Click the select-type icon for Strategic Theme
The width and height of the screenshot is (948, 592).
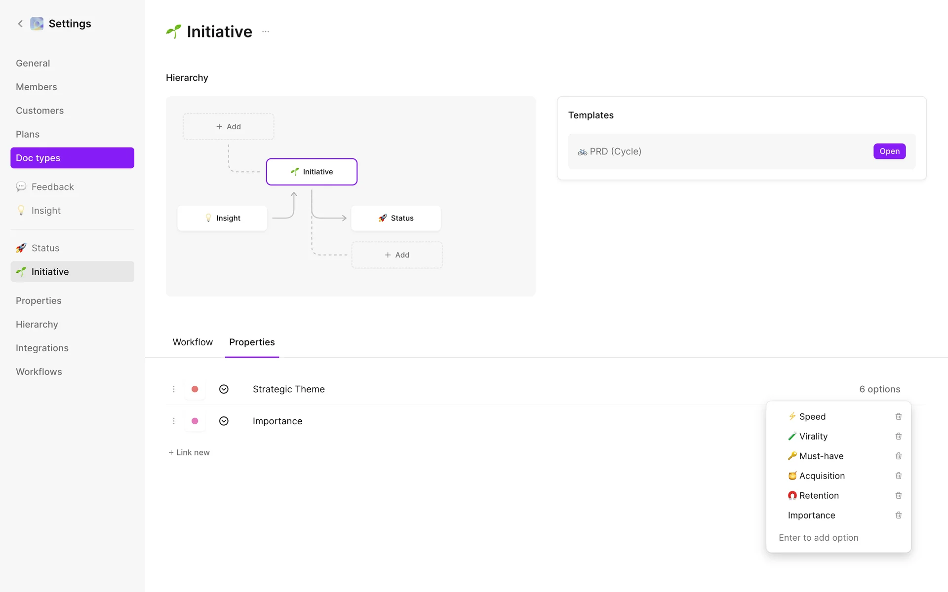[x=224, y=389]
